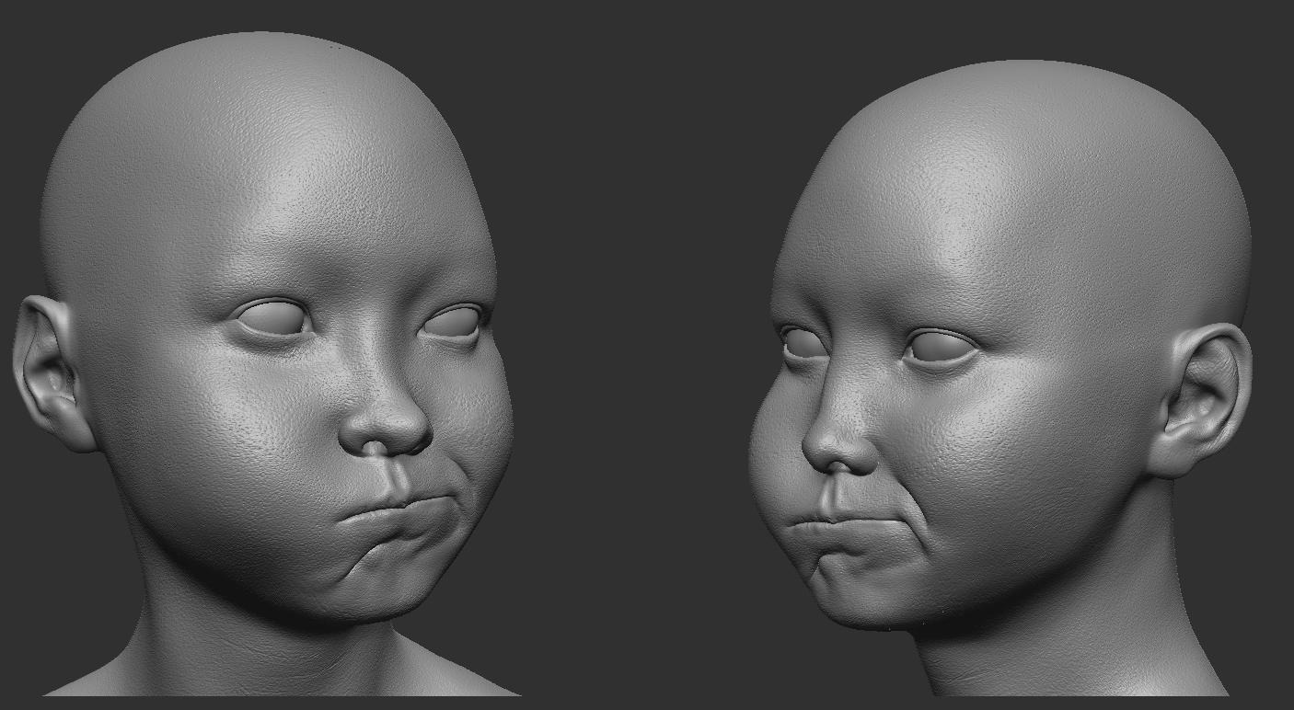Click the top of left head's scalp
The width and height of the screenshot is (1294, 710).
click(258, 55)
